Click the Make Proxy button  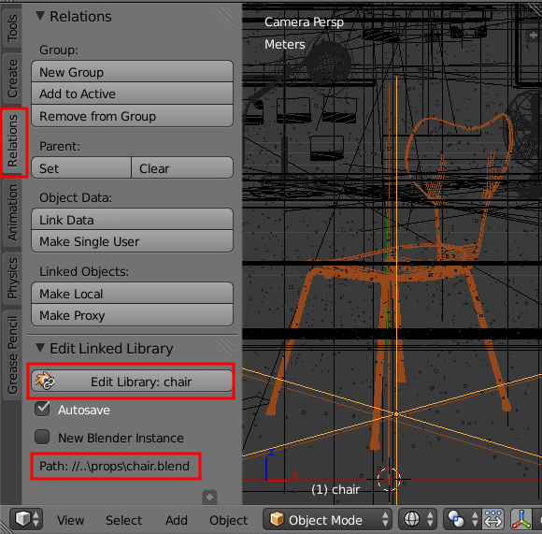[x=132, y=315]
